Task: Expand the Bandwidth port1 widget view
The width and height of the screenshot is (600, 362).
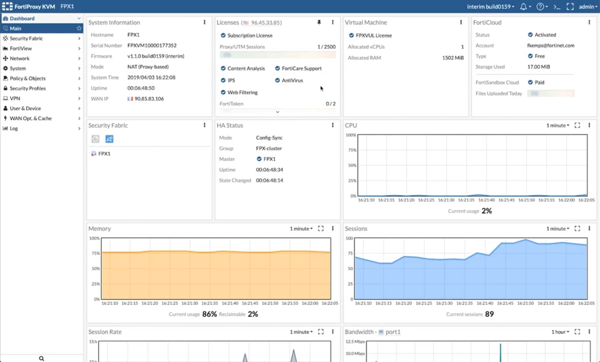Action: [x=577, y=332]
